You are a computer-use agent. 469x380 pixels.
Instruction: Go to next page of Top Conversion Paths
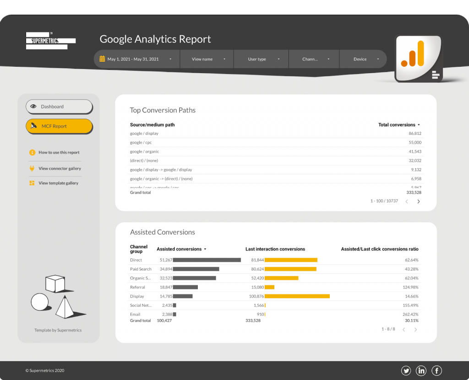pyautogui.click(x=419, y=201)
